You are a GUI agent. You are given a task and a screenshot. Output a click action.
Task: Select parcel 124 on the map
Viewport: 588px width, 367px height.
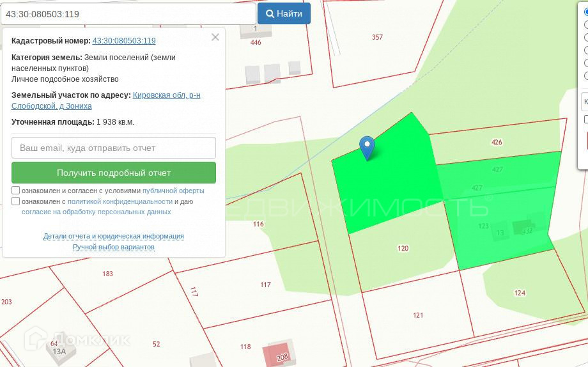[x=520, y=293]
